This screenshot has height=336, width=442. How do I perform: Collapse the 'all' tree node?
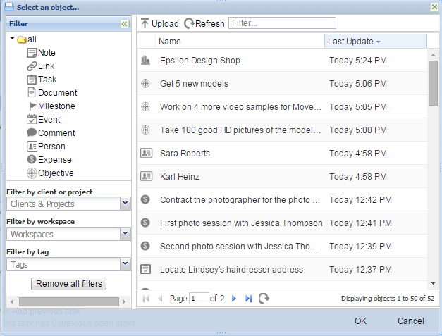(13, 39)
